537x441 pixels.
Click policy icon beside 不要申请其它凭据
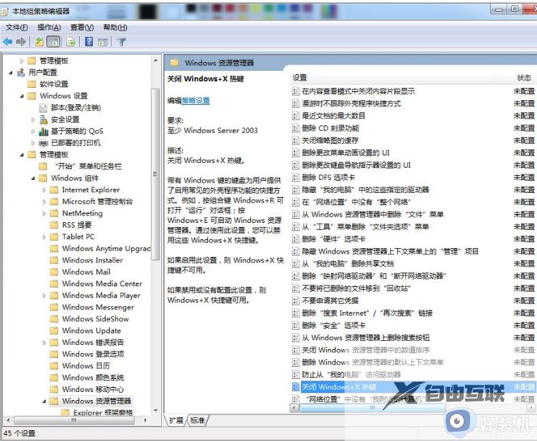pyautogui.click(x=295, y=301)
